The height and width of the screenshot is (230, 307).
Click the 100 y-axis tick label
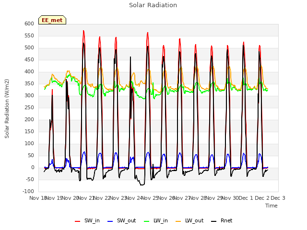tap(29, 144)
